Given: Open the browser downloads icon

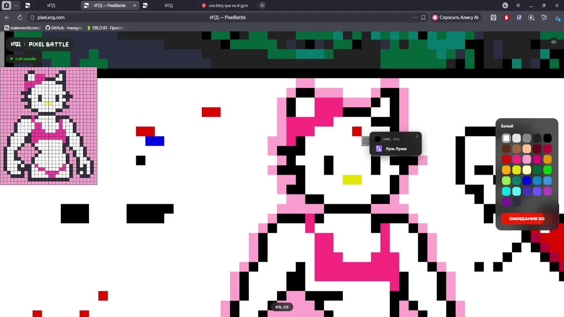Looking at the screenshot, I should [557, 18].
